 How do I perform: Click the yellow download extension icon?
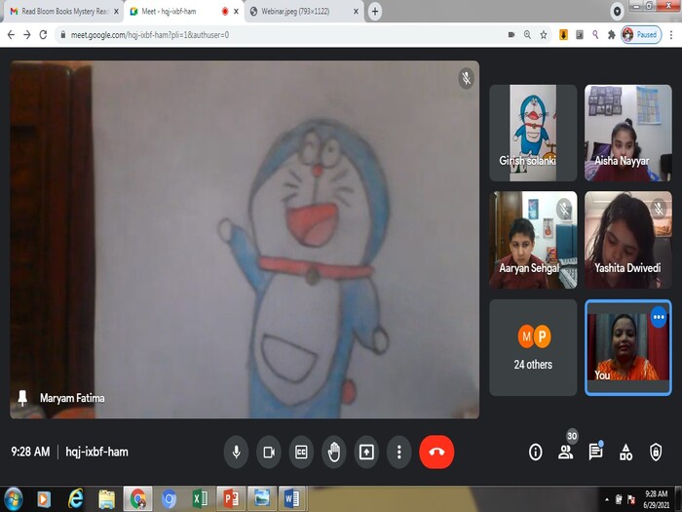point(563,35)
